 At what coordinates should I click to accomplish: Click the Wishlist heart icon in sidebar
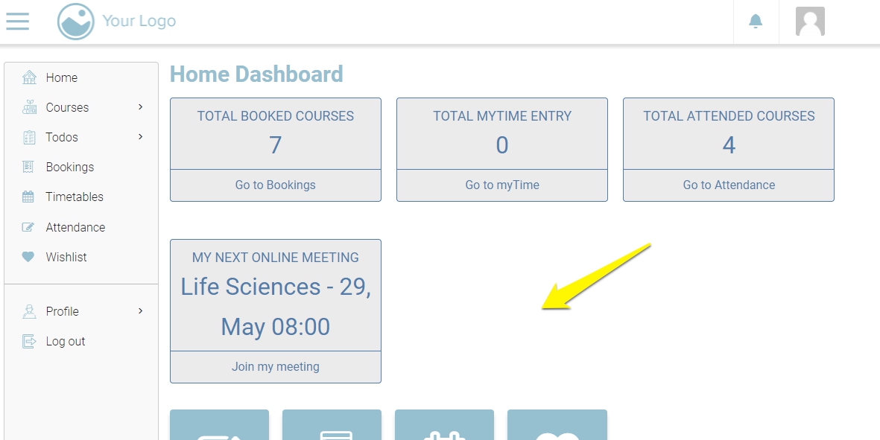pyautogui.click(x=28, y=257)
